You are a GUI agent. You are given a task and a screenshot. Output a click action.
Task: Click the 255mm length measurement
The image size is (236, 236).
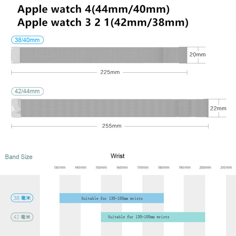click(x=112, y=126)
